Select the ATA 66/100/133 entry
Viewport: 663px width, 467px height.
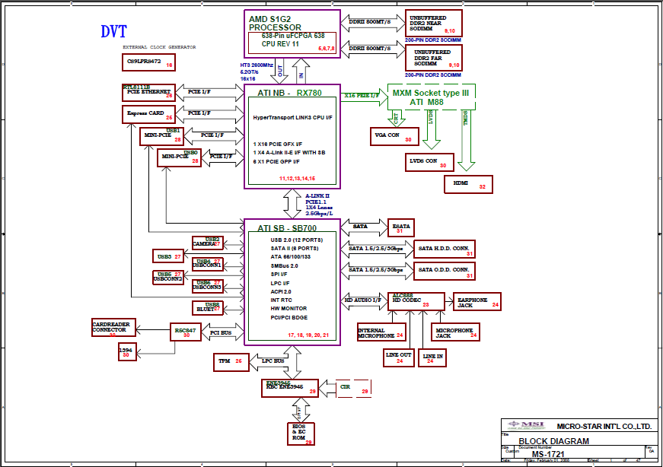(x=291, y=257)
